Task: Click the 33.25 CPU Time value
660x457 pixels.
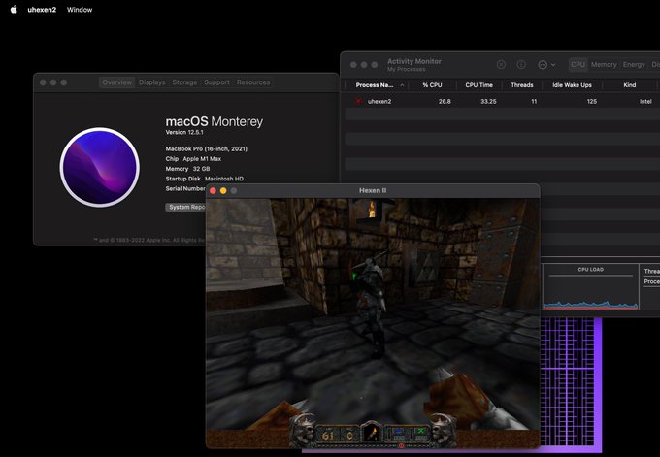Action: point(488,102)
